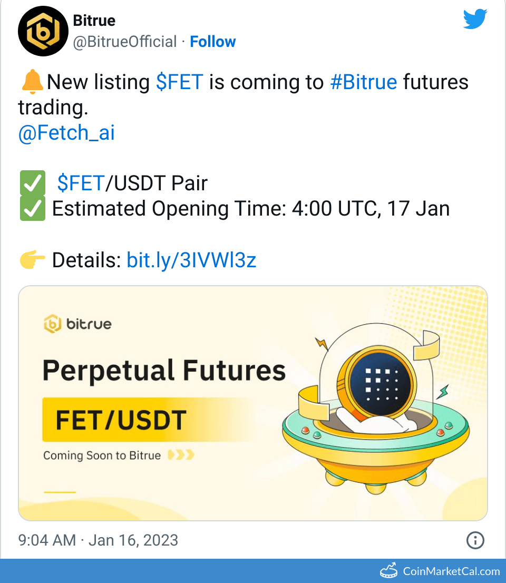The height and width of the screenshot is (583, 506).
Task: Open the bit.ly details link
Action: pyautogui.click(x=191, y=259)
